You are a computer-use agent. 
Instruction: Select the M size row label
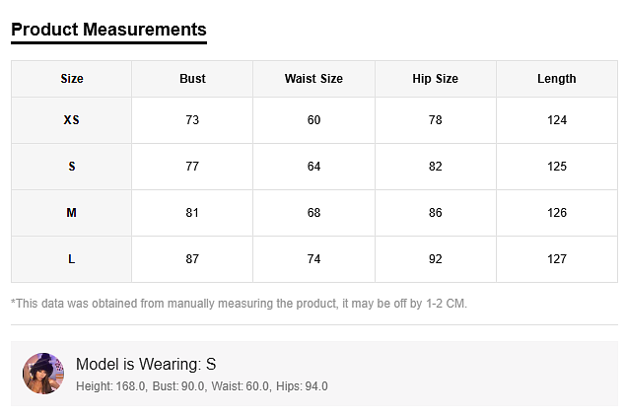click(72, 213)
